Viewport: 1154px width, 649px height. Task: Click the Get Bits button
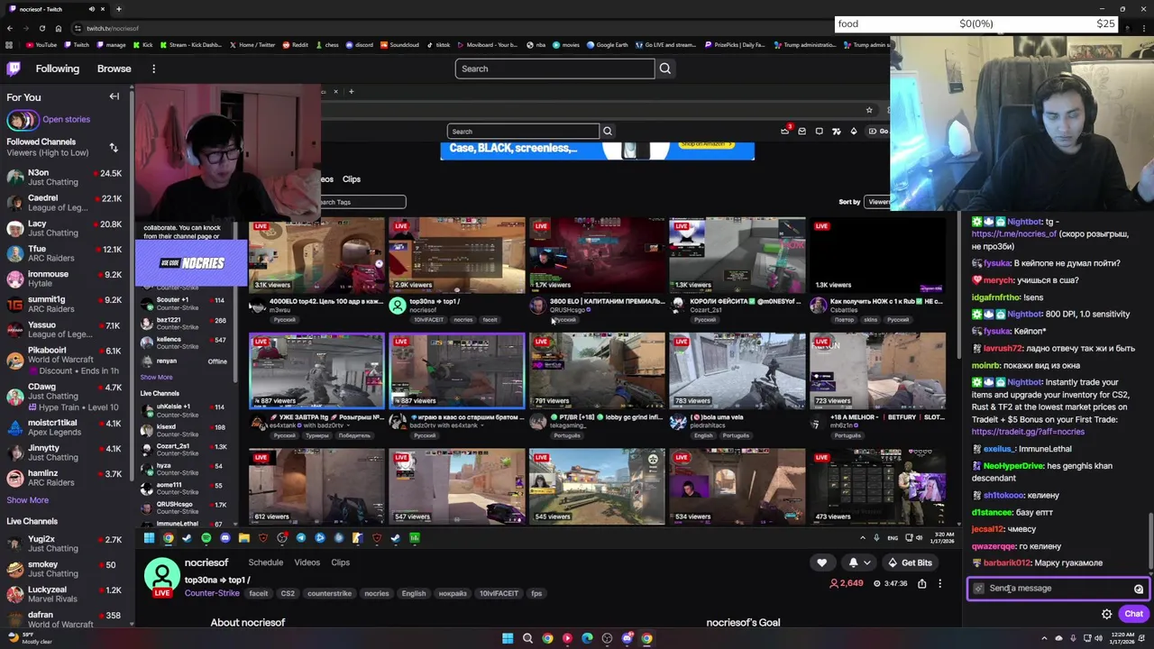click(910, 562)
